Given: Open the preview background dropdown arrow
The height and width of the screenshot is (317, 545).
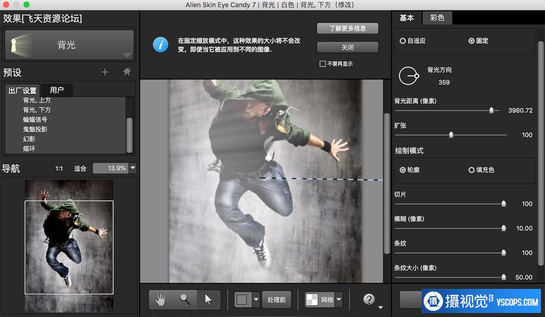Looking at the screenshot, I should 256,299.
